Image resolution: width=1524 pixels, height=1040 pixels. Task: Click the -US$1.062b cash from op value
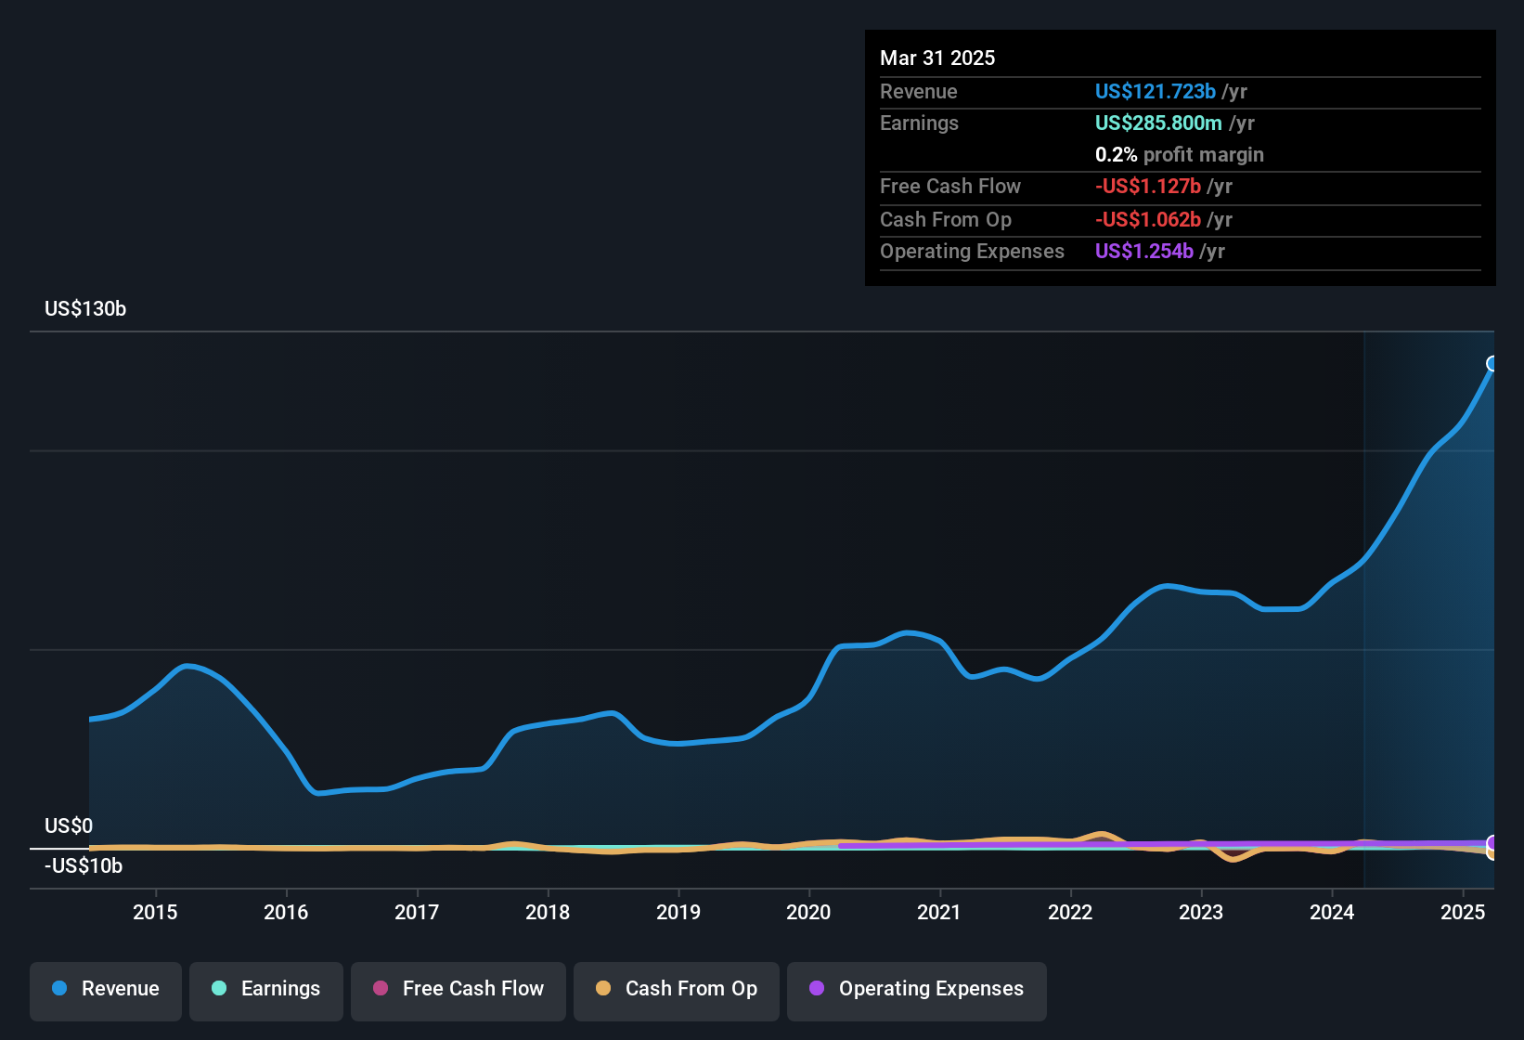(x=1148, y=219)
